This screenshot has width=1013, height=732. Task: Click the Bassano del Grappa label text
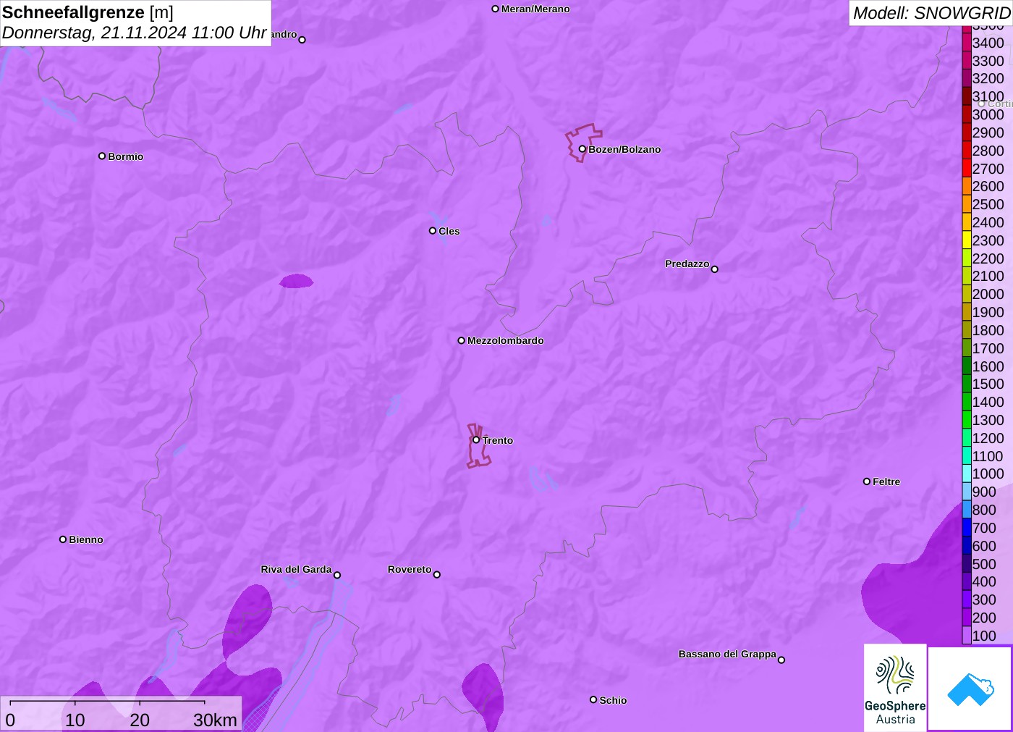727,654
